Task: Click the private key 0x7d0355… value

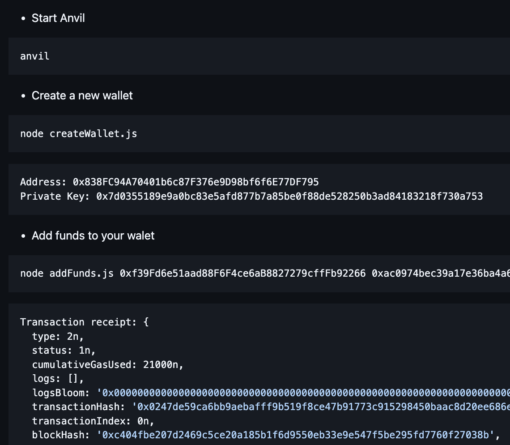Action: click(x=289, y=196)
